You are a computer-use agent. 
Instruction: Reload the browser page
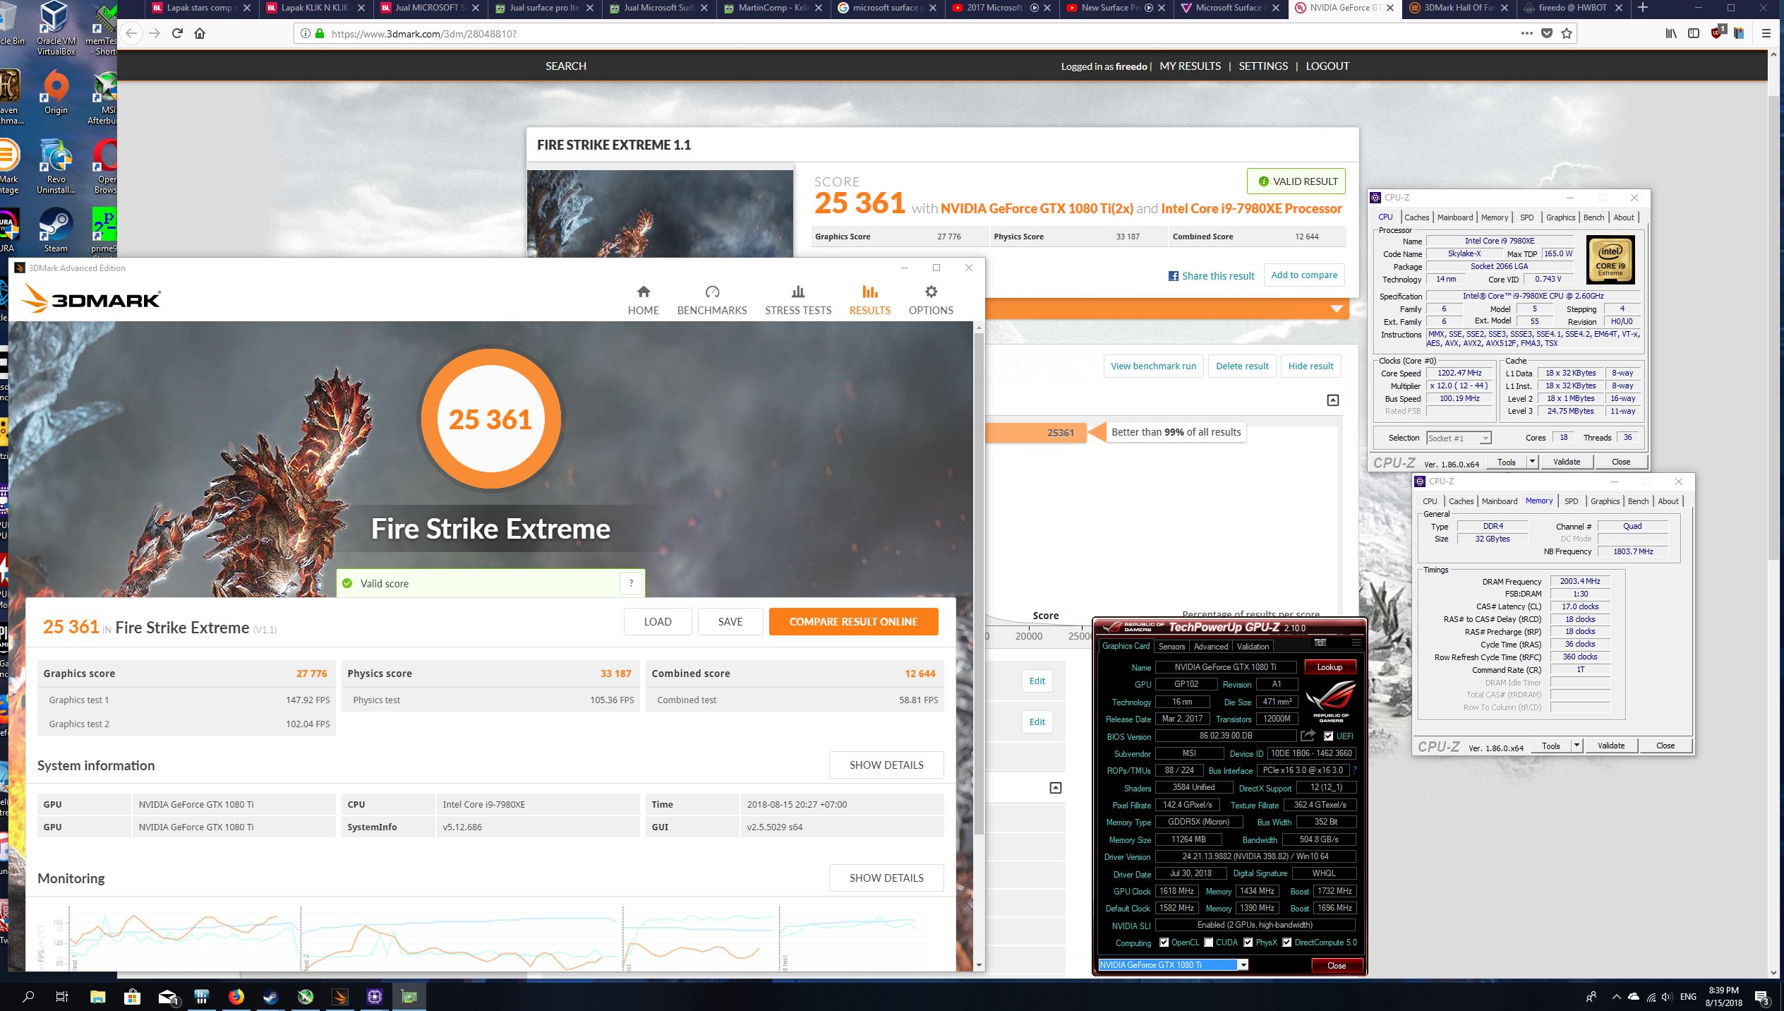tap(177, 33)
